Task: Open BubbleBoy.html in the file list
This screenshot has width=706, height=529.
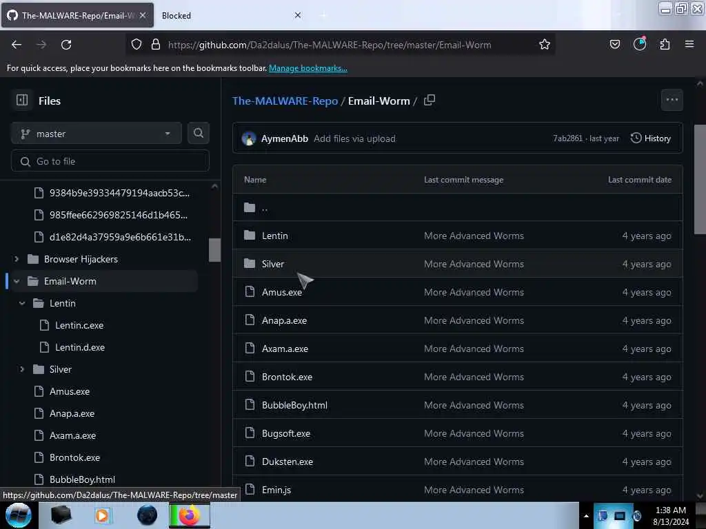Action: point(294,405)
